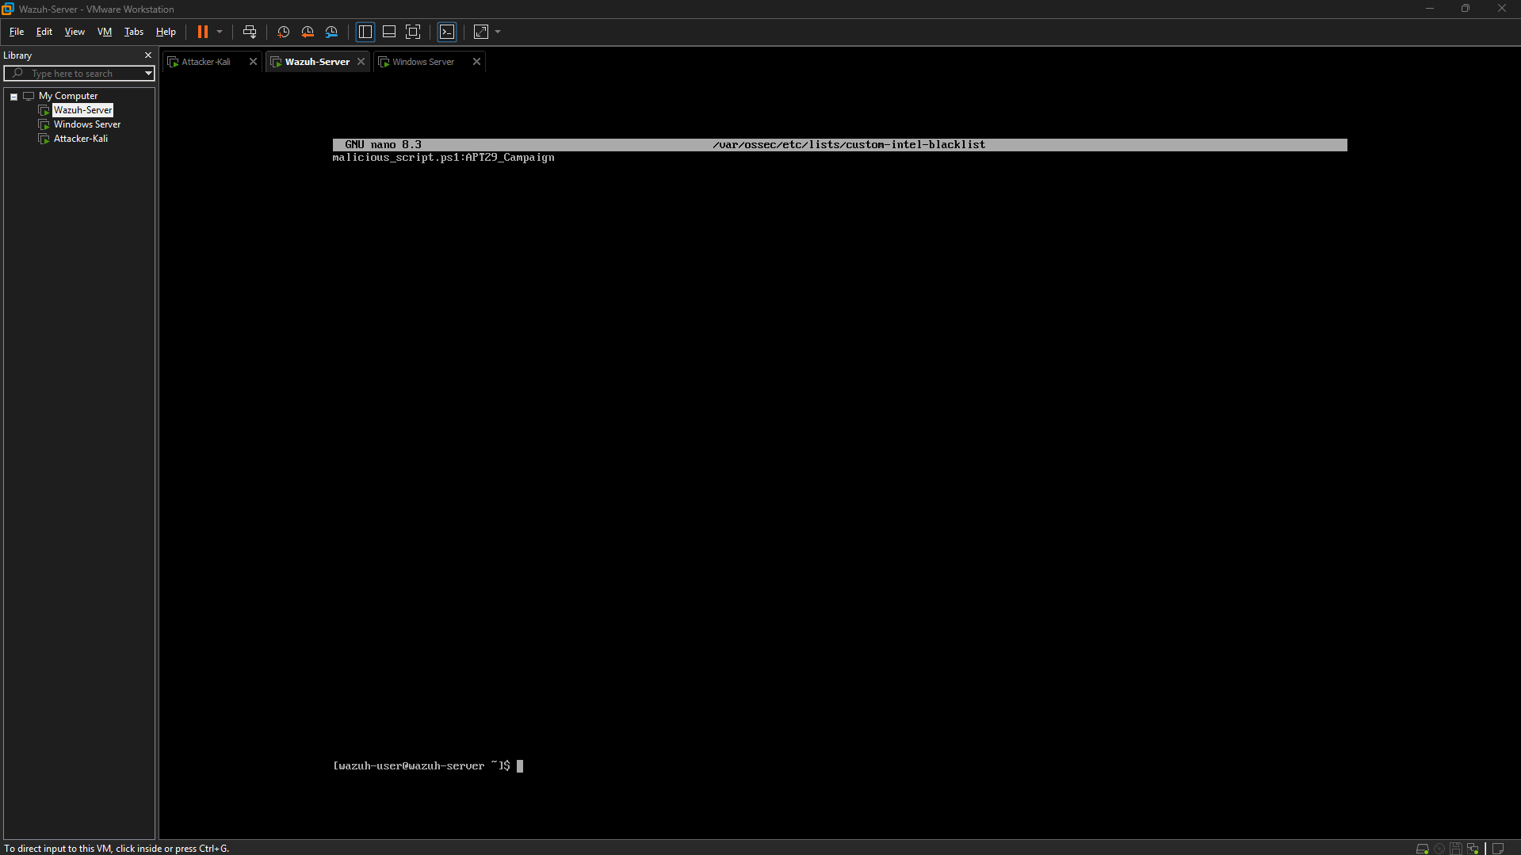Viewport: 1521px width, 855px height.
Task: Open the power options dropdown arrow
Action: coord(220,32)
